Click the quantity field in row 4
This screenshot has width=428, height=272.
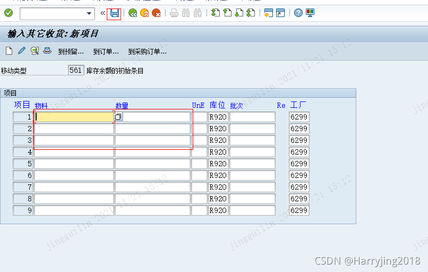pos(152,152)
